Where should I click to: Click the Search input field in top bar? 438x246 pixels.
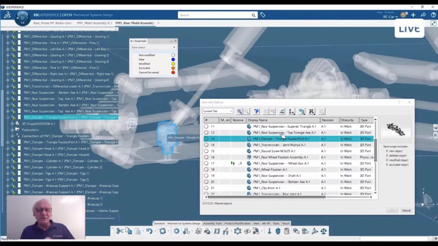[214, 15]
